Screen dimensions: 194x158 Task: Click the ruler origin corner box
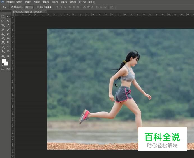tap(13, 15)
